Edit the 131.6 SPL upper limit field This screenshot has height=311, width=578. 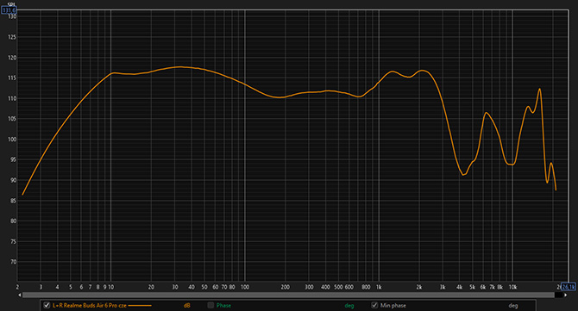tap(9, 10)
